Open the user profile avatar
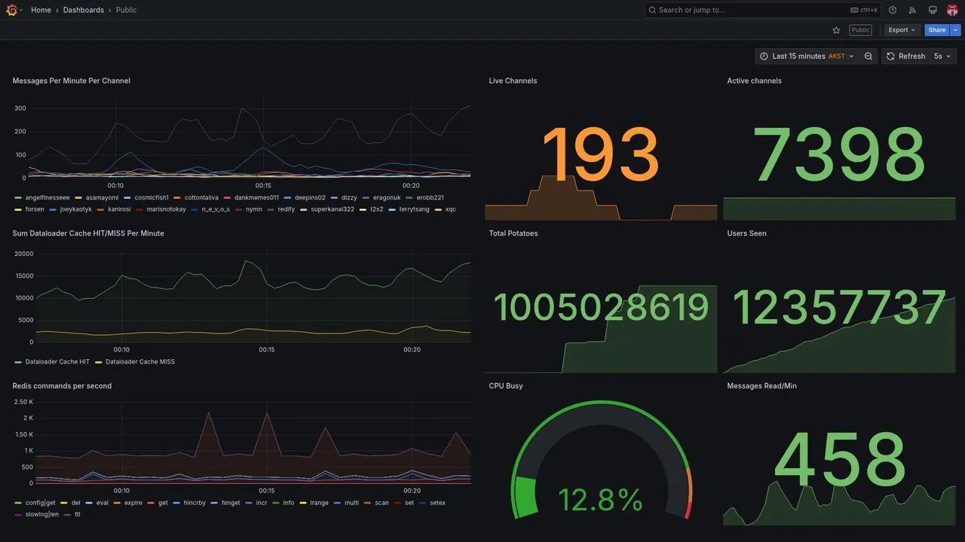Viewport: 965px width, 542px height. pyautogui.click(x=952, y=10)
